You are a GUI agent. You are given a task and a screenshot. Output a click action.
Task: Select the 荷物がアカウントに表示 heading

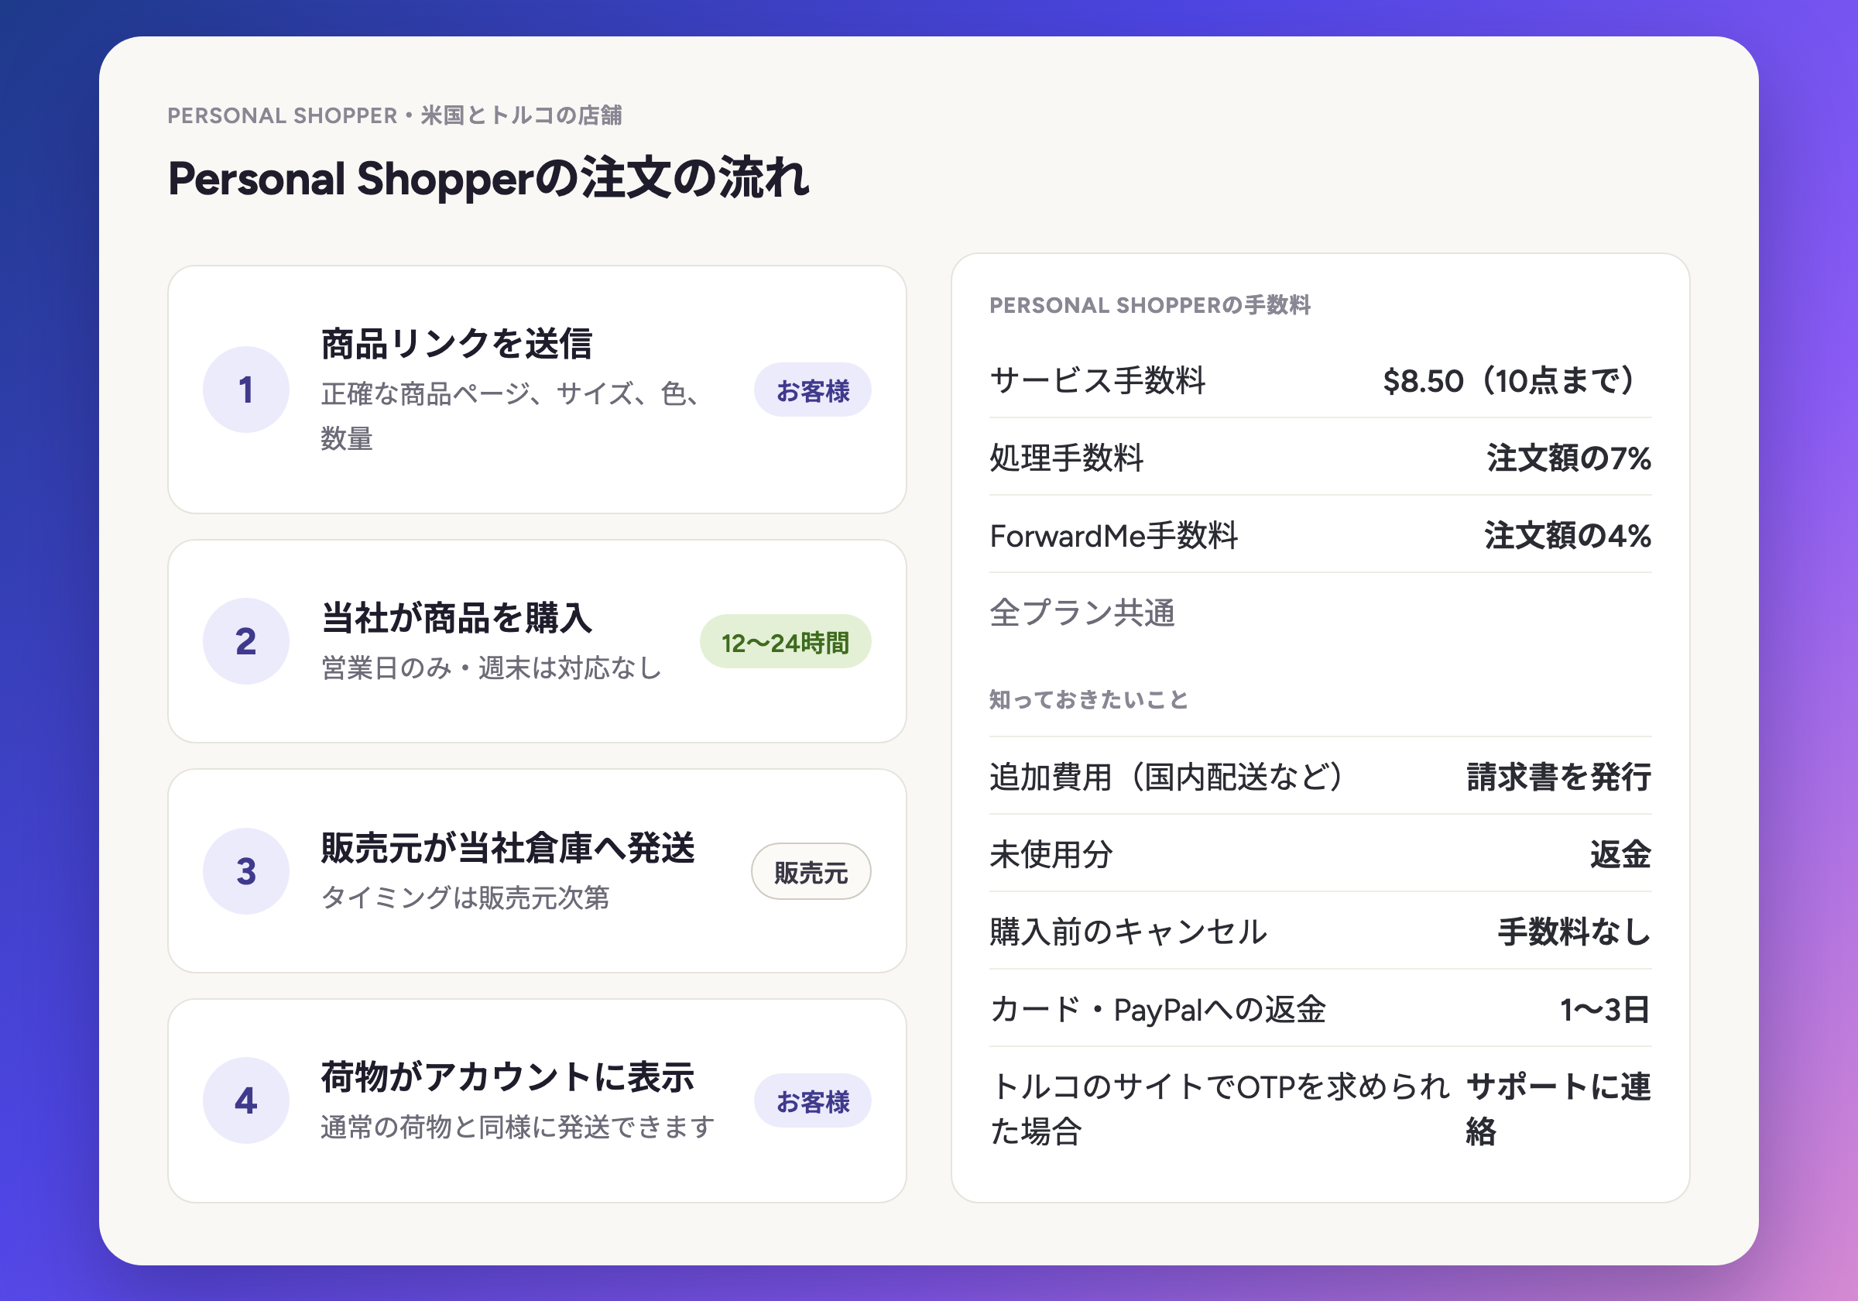(x=507, y=1076)
